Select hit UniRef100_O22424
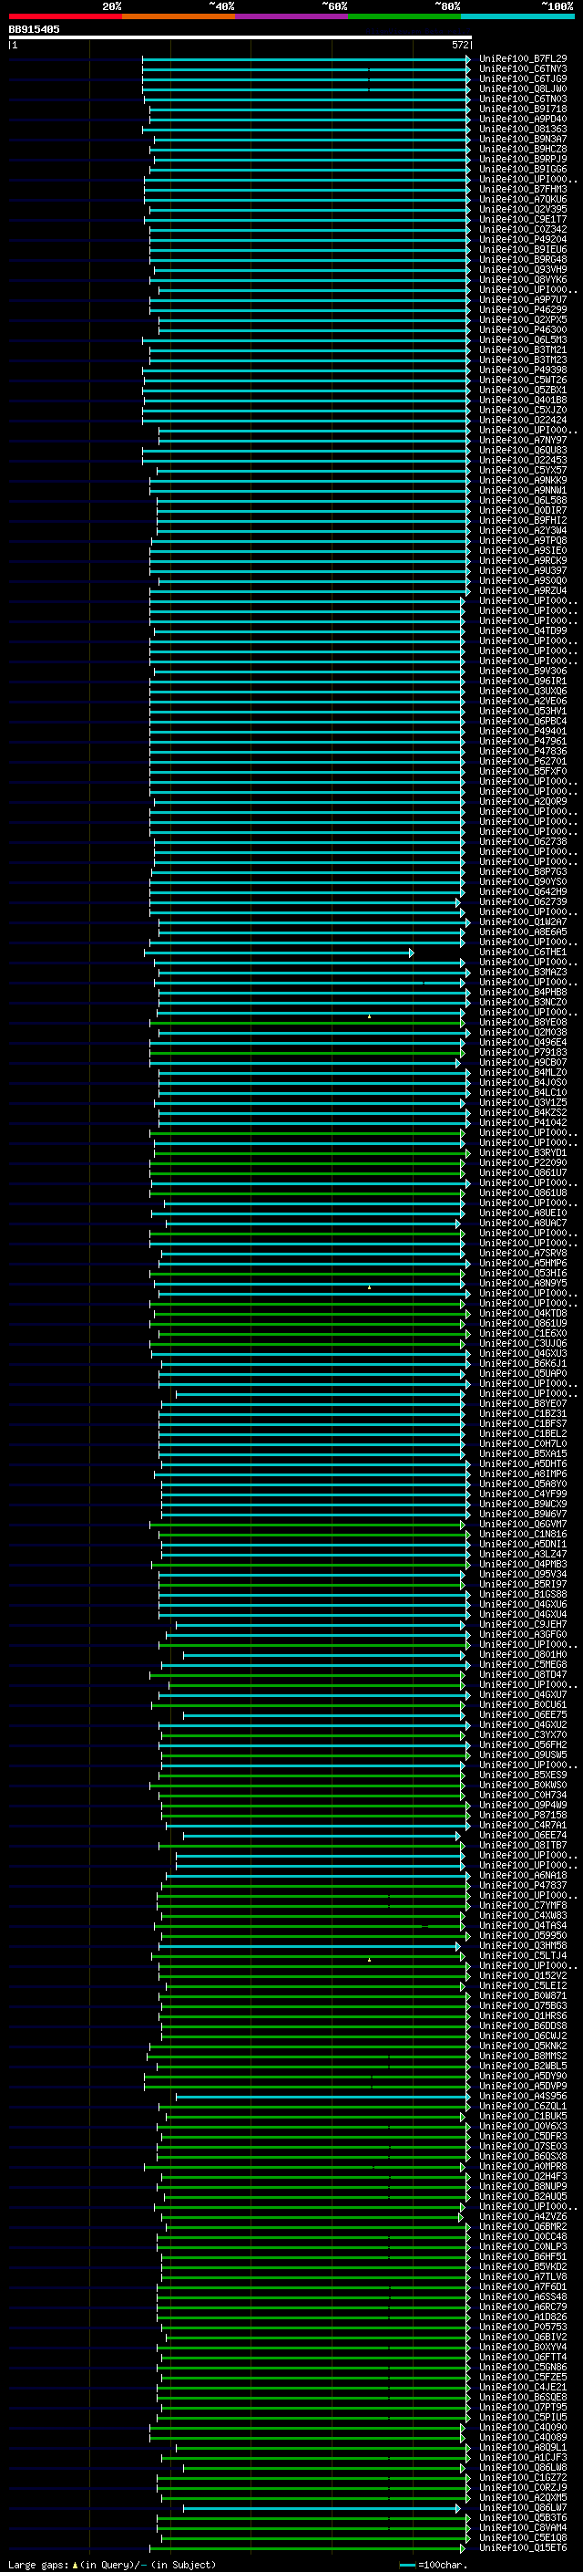 (523, 421)
